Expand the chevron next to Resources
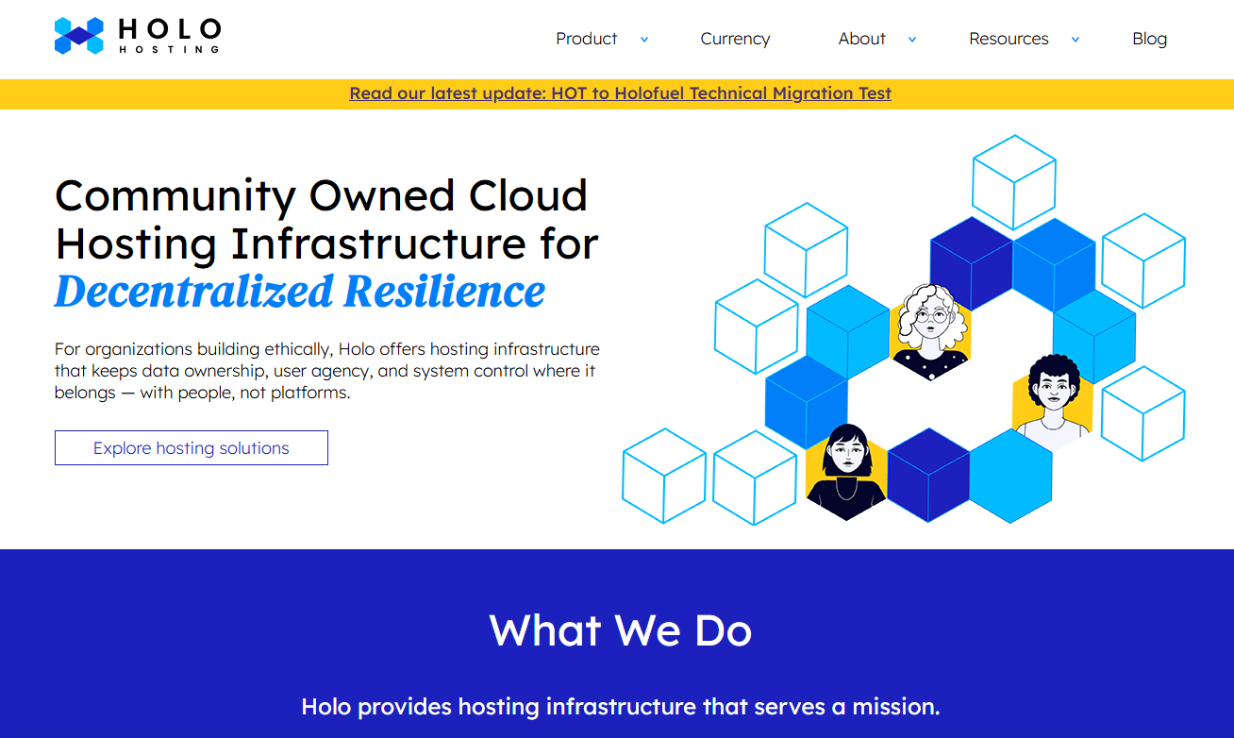The width and height of the screenshot is (1234, 738). point(1076,40)
